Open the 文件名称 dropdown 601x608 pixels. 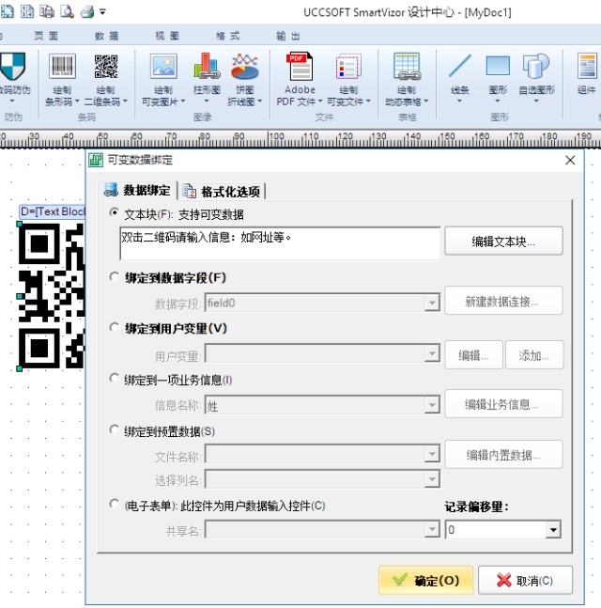click(432, 454)
